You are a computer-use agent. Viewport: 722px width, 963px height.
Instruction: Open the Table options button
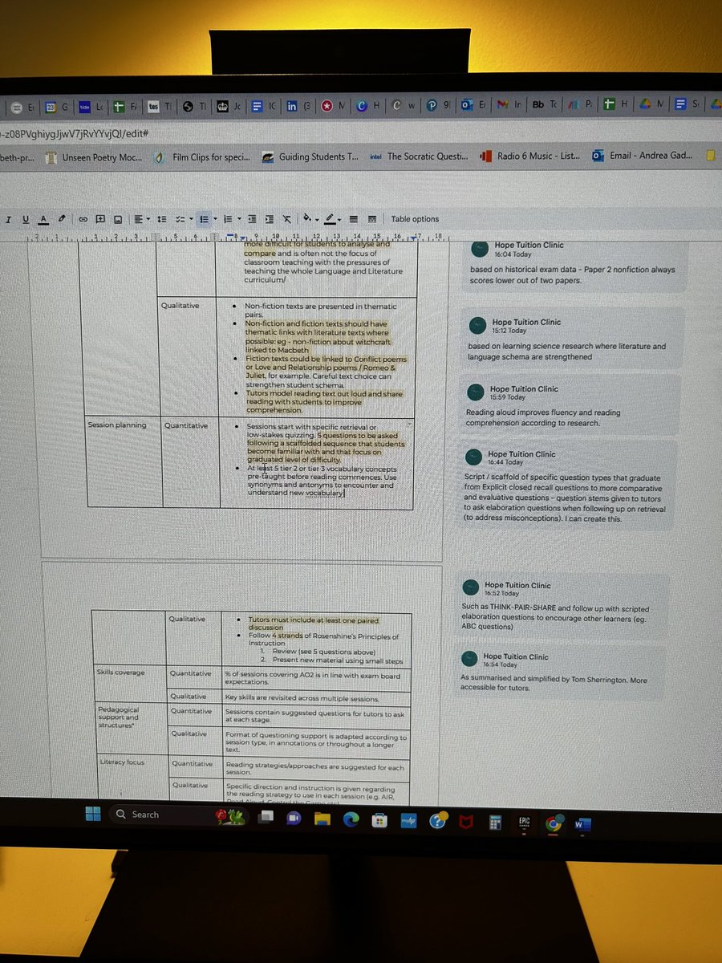pos(415,218)
